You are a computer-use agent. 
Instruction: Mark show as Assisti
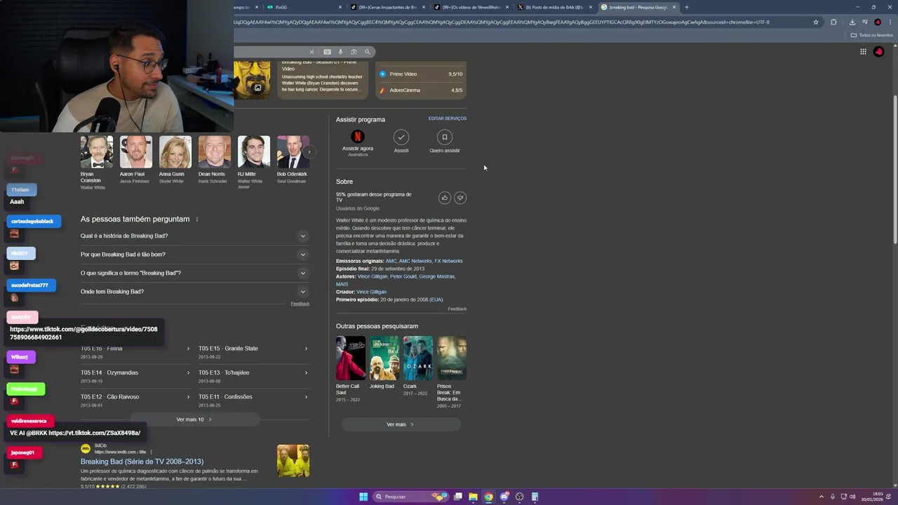point(401,137)
